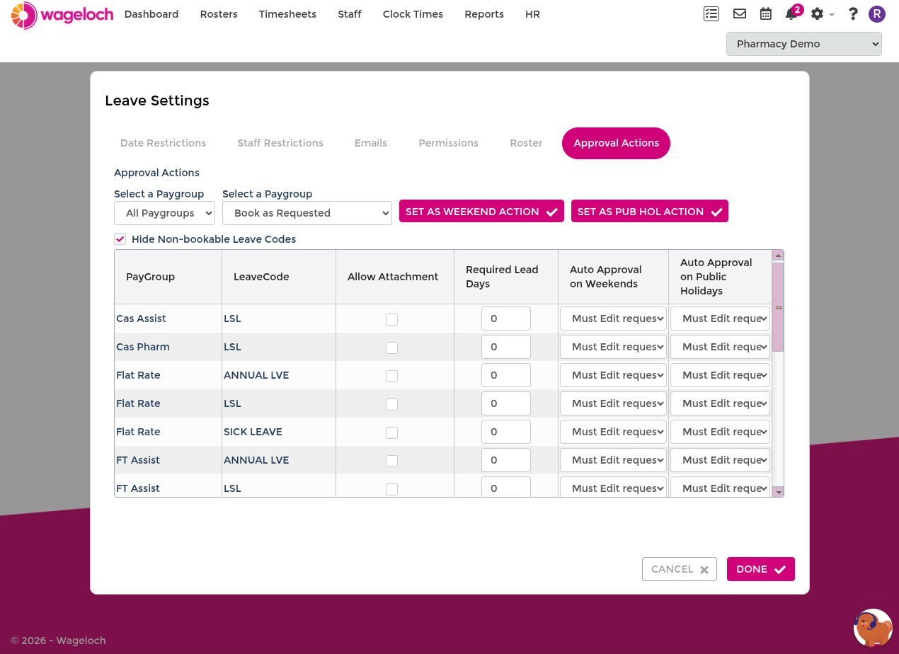Switch to Staff Restrictions tab
899x654 pixels.
point(280,143)
